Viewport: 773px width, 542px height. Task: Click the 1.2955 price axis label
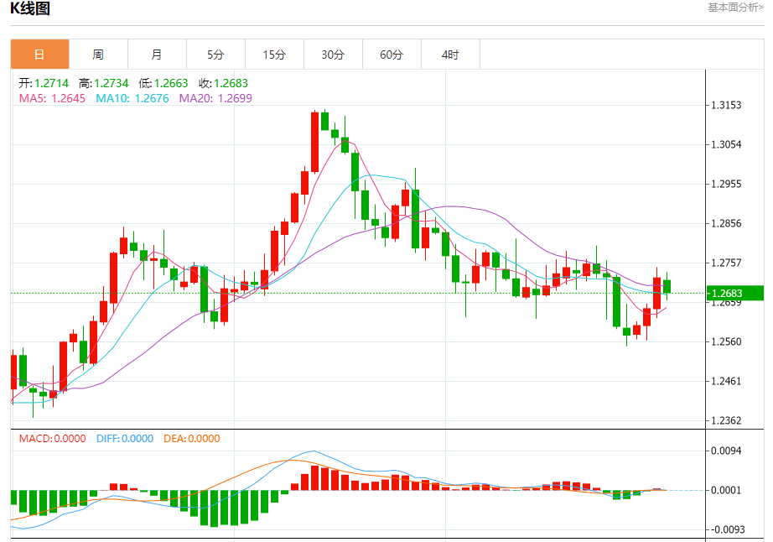coord(726,184)
